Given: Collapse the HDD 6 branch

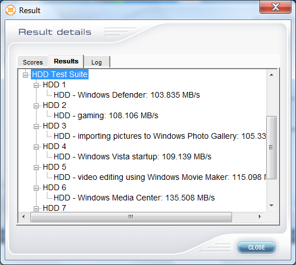Looking at the screenshot, I should coord(36,188).
